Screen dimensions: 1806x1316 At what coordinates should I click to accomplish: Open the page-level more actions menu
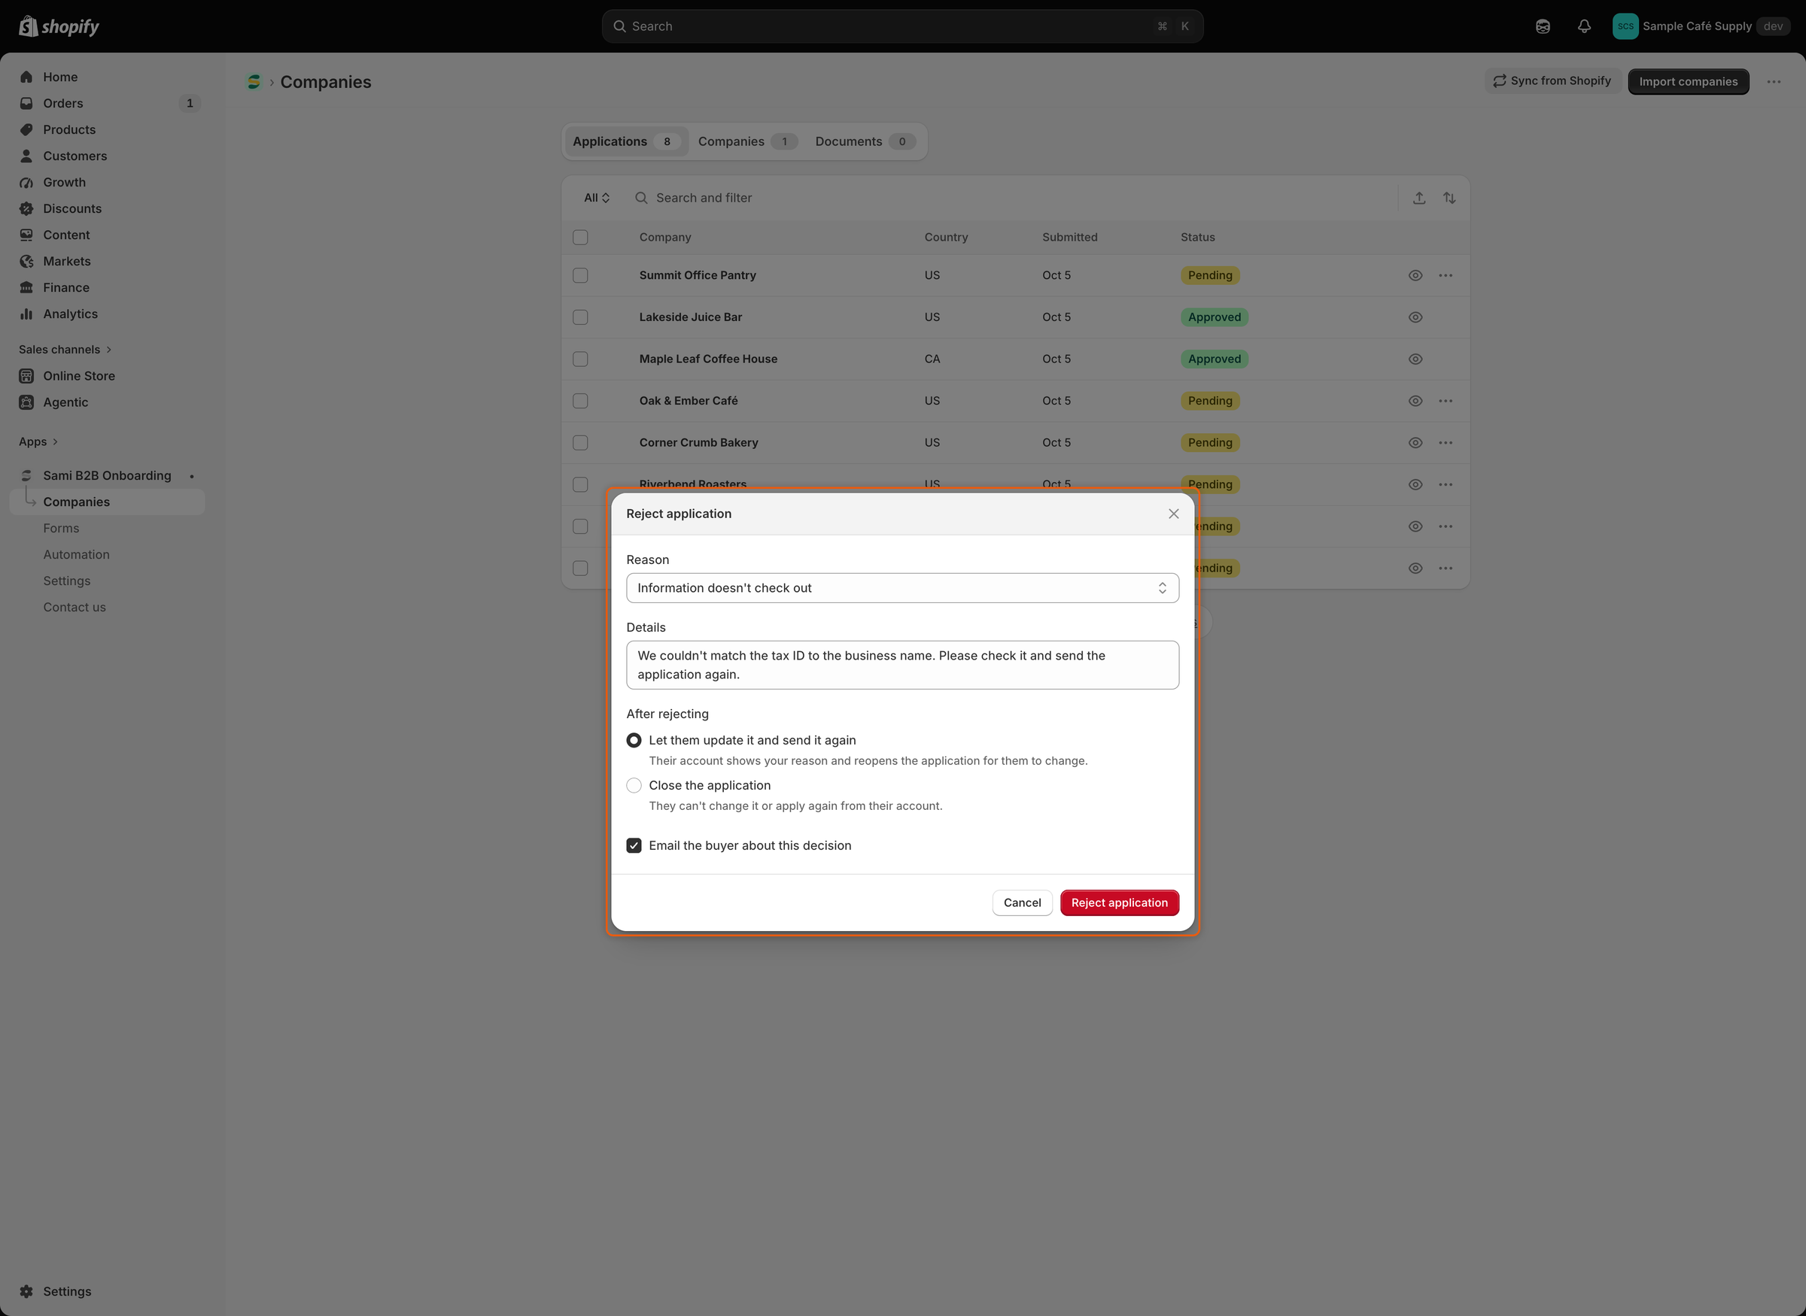(x=1774, y=81)
